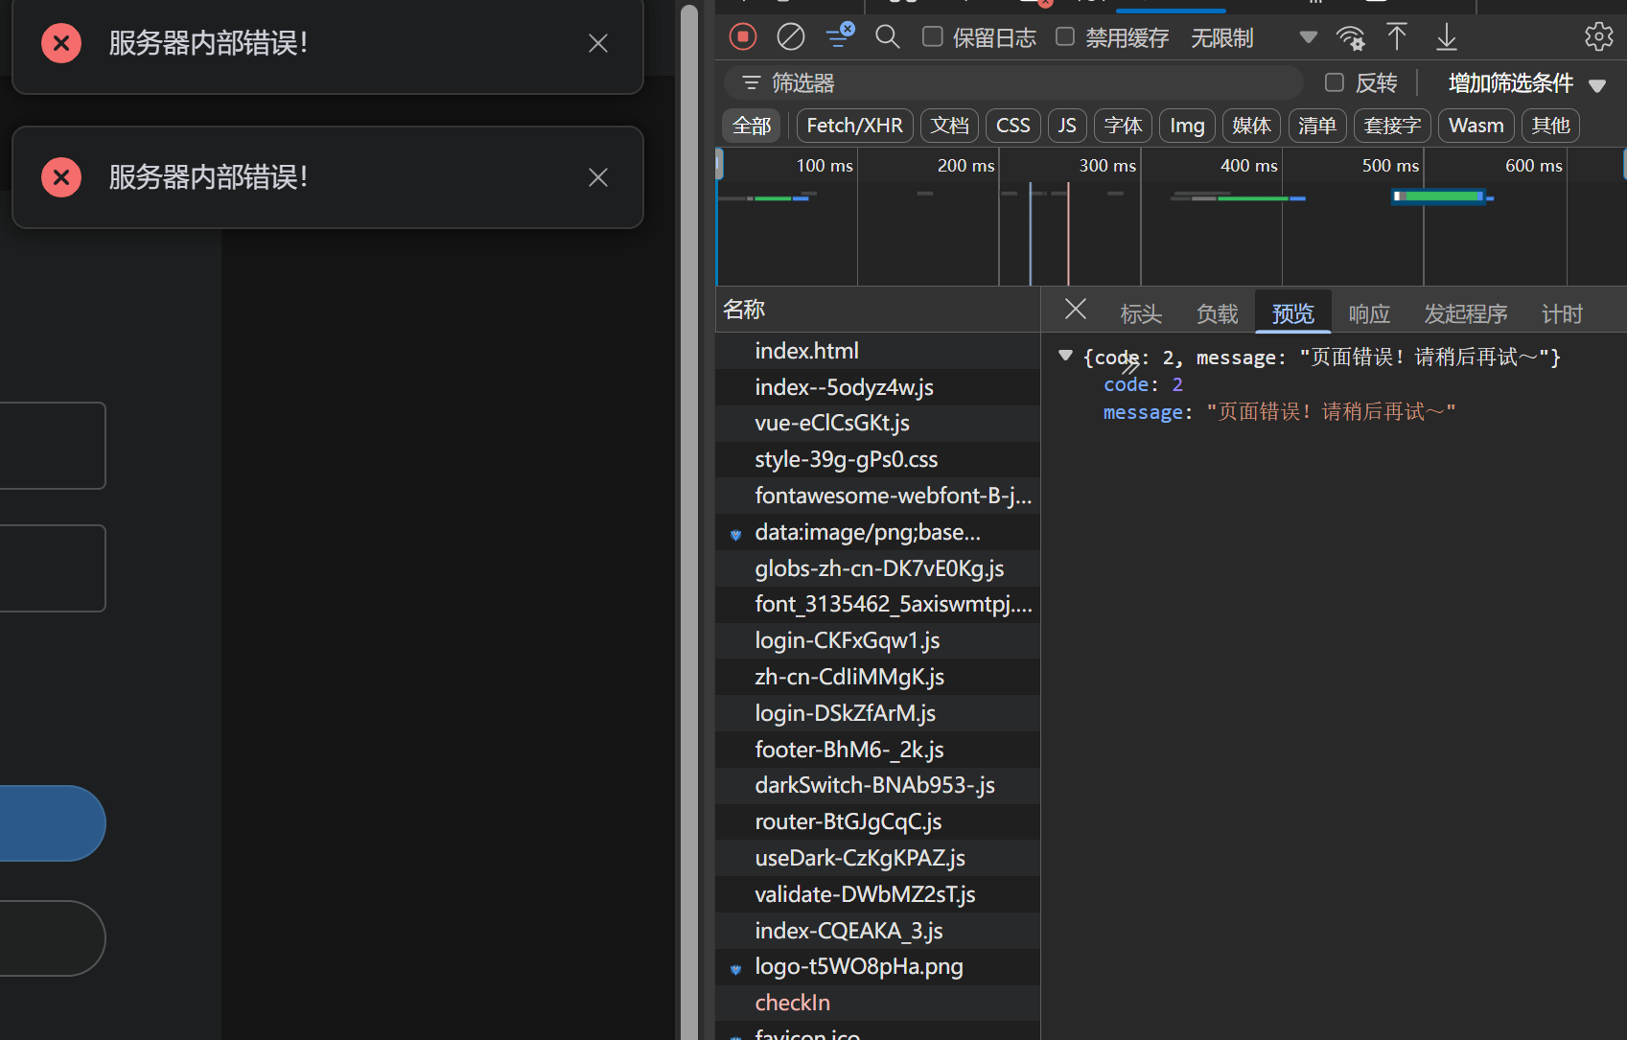Image resolution: width=1627 pixels, height=1040 pixels.
Task: Select the vue-eClCsGKt.js request
Action: tap(878, 423)
